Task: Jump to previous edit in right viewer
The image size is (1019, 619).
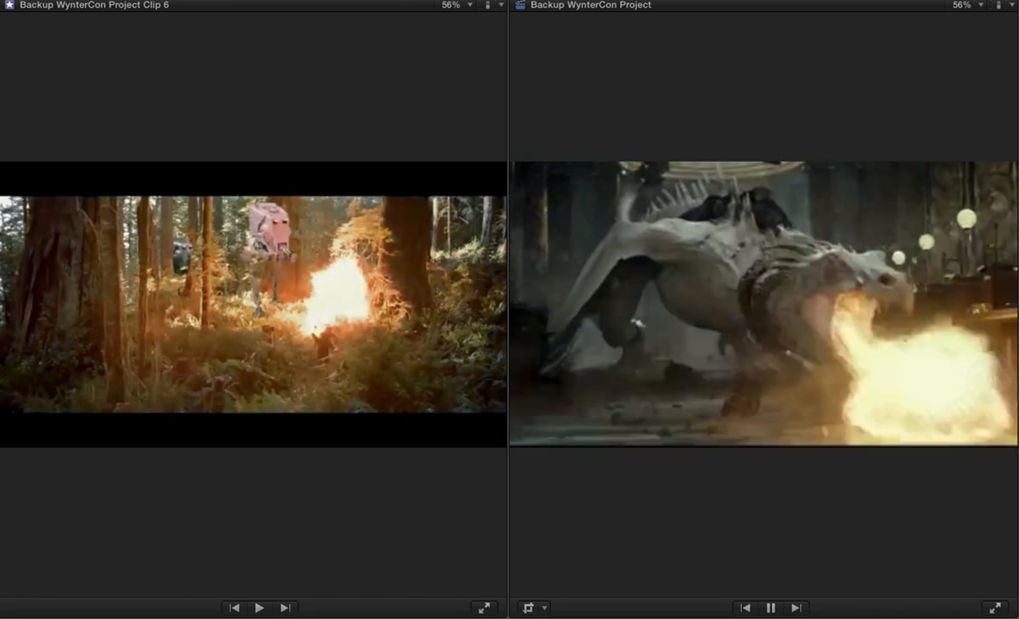Action: 745,608
